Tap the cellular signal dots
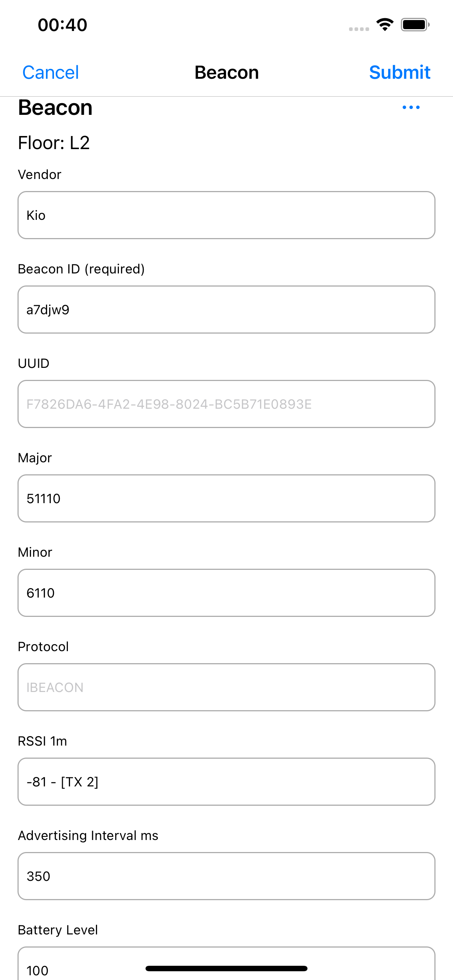 (359, 29)
